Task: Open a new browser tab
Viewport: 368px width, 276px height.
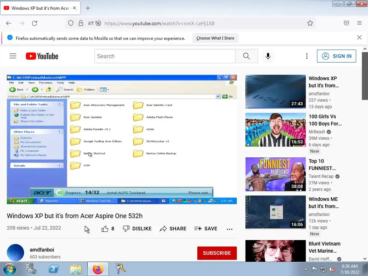Action: [x=88, y=8]
